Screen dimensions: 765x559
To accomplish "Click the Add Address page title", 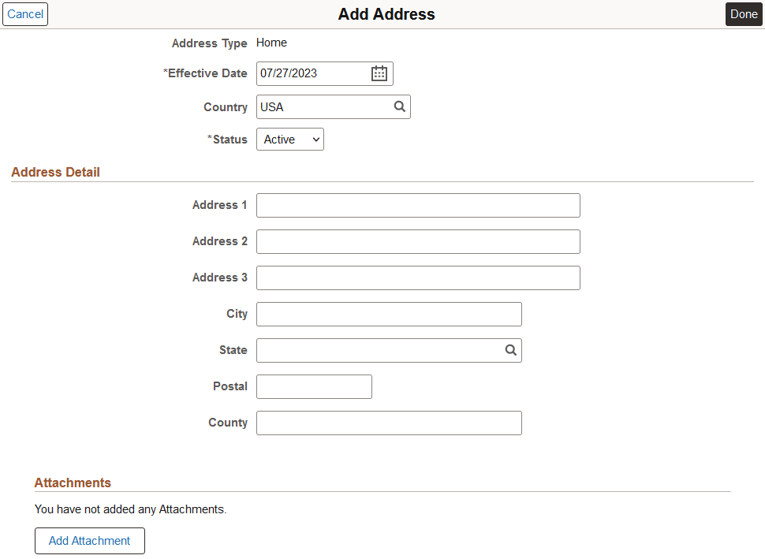I will pyautogui.click(x=386, y=14).
